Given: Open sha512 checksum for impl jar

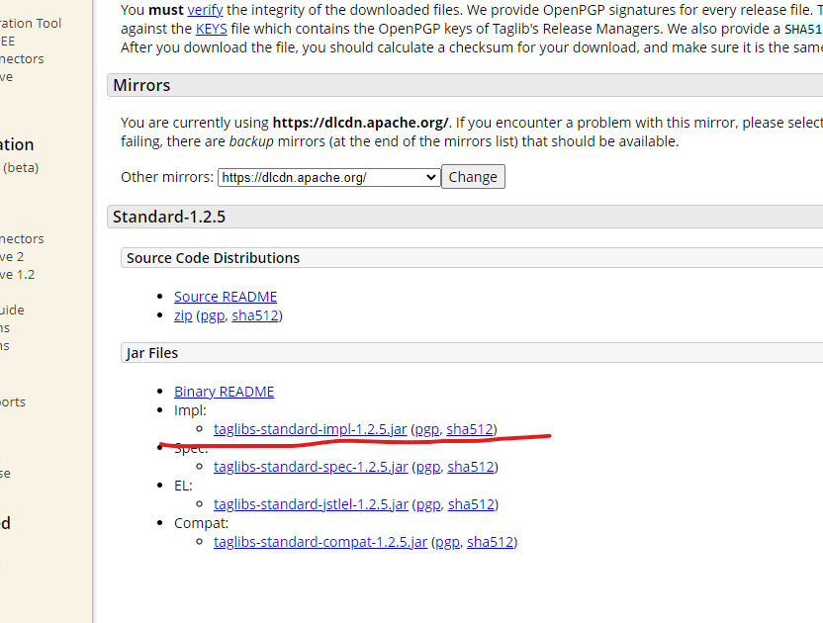Looking at the screenshot, I should tap(470, 429).
